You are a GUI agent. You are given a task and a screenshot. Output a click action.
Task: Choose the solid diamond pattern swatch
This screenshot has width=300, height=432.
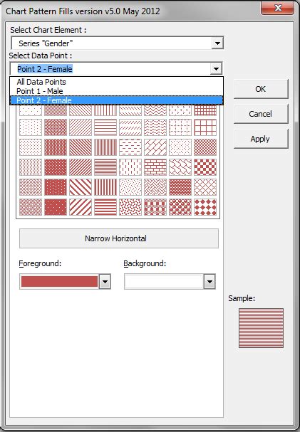click(x=205, y=207)
